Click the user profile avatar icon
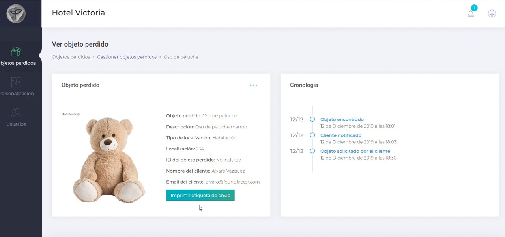Screen dimensions: 505x237 [492, 13]
